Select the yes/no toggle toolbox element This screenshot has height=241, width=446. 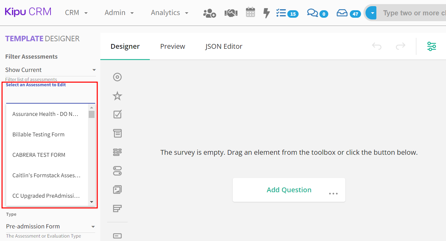117,170
